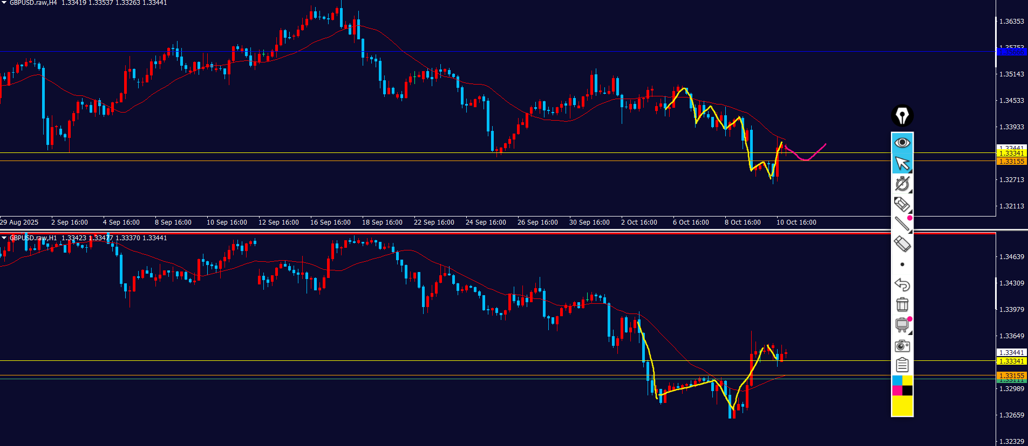Clear all drawings with the trash icon
This screenshot has height=446, width=1028.
pos(902,305)
